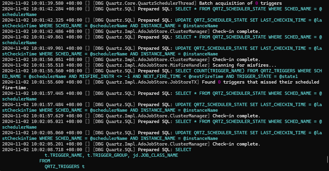Click 'schedulerName' wrapped under the 10:01:57.445 line

click(x=19, y=99)
